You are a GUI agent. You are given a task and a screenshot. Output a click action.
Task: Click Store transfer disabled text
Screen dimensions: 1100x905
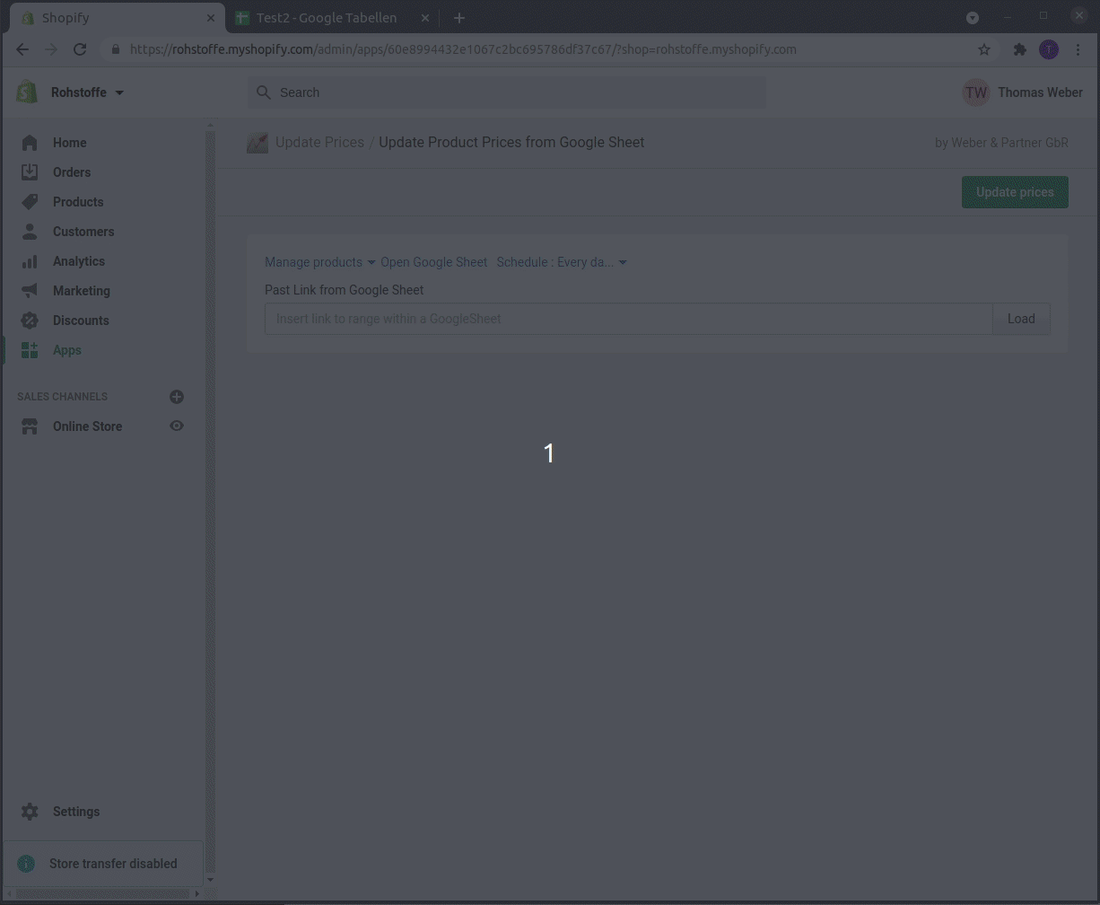coord(113,864)
